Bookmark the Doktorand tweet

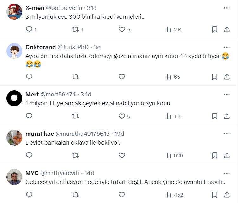pyautogui.click(x=215, y=77)
